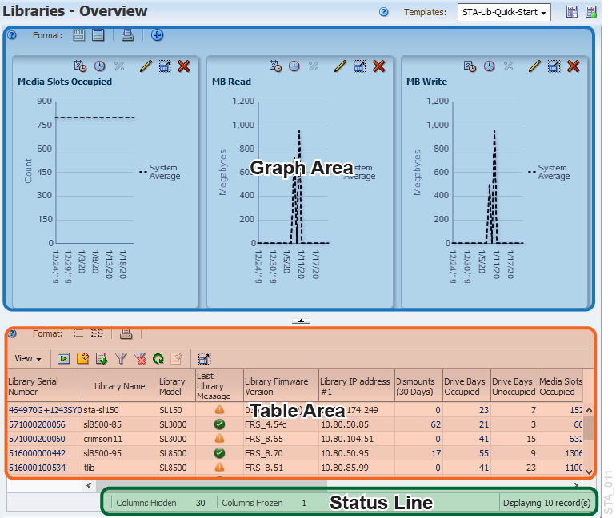Set date range for Media Slots Occupied graph
616x518 pixels.
click(x=80, y=66)
